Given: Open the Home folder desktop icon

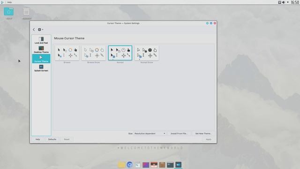Looking at the screenshot, I should coord(9,13).
